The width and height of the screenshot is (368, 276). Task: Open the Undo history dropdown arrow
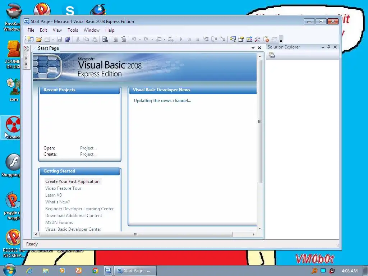coord(140,39)
